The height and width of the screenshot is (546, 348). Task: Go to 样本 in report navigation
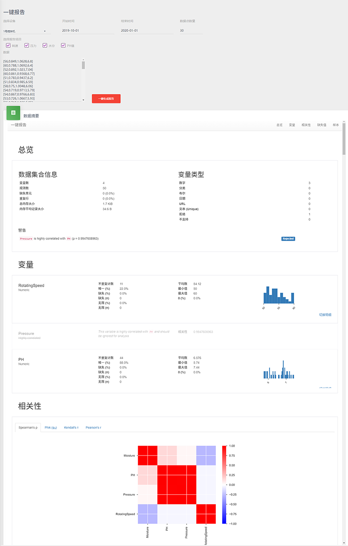336,125
